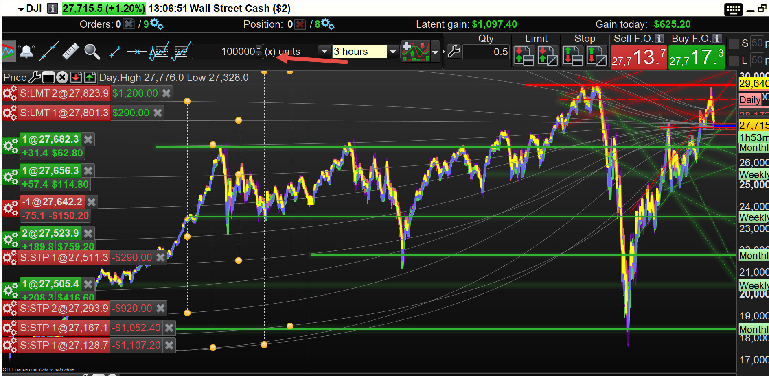Place second Stop order icon button
Viewport: 769px width, 376px height.
point(596,55)
